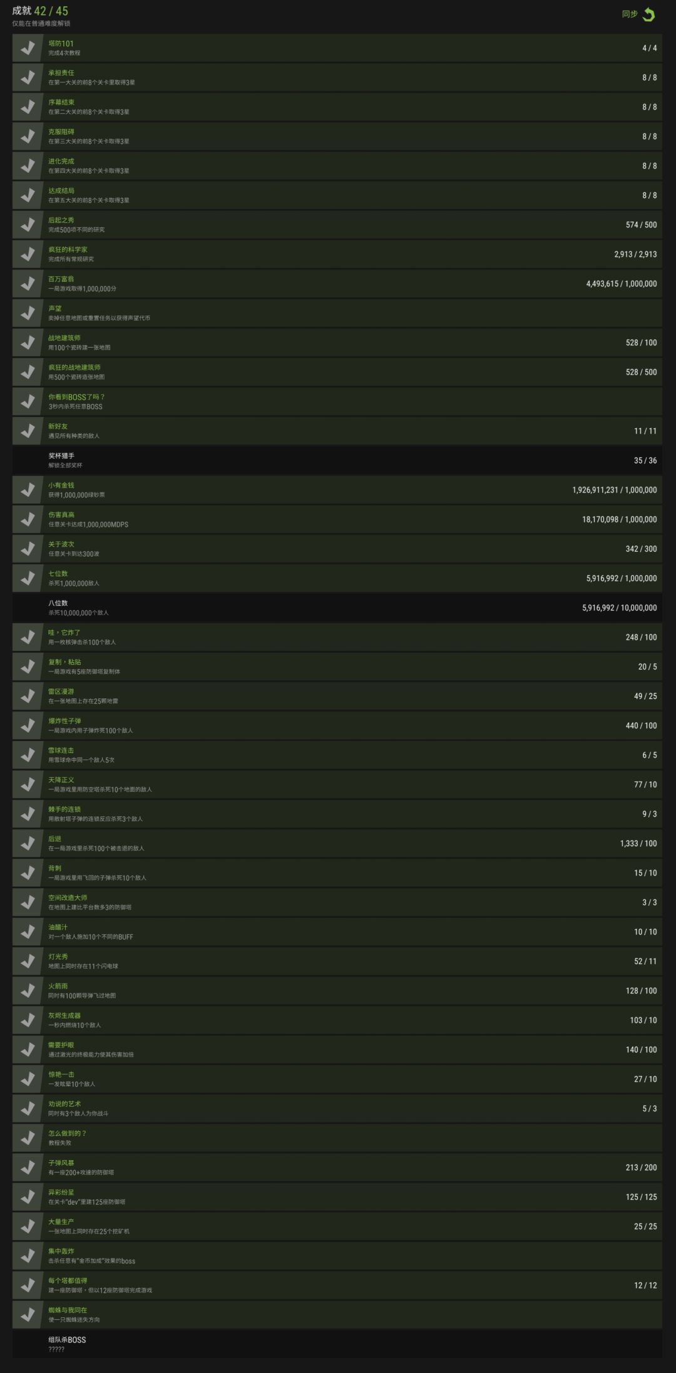Click the 集中轰炸 achievement title
This screenshot has height=1373, width=676.
click(61, 1251)
